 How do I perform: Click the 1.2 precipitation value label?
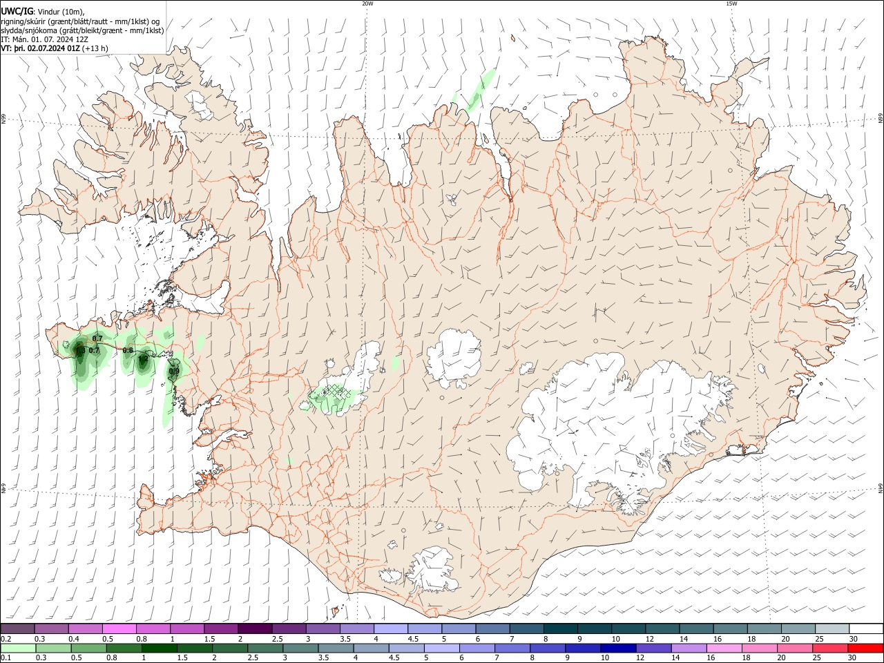coord(143,359)
